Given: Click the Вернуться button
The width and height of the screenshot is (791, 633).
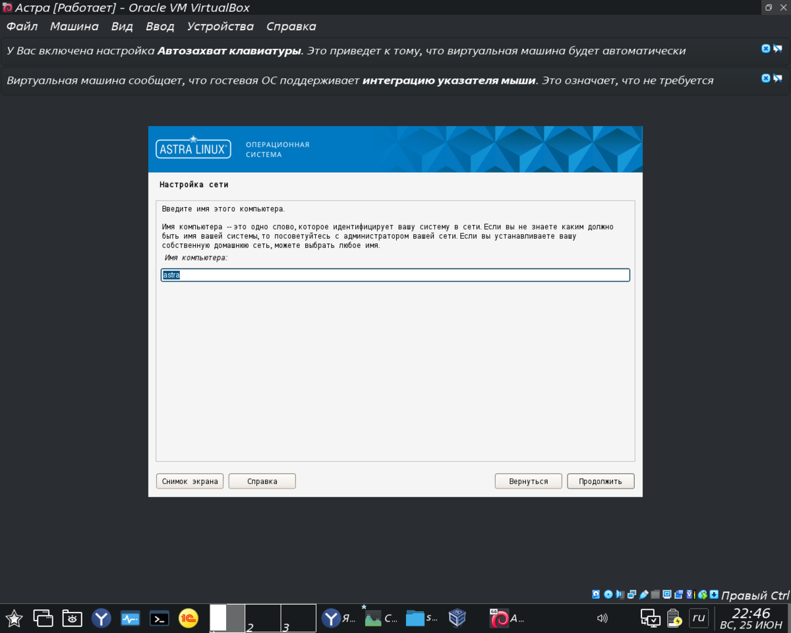Looking at the screenshot, I should coord(529,481).
